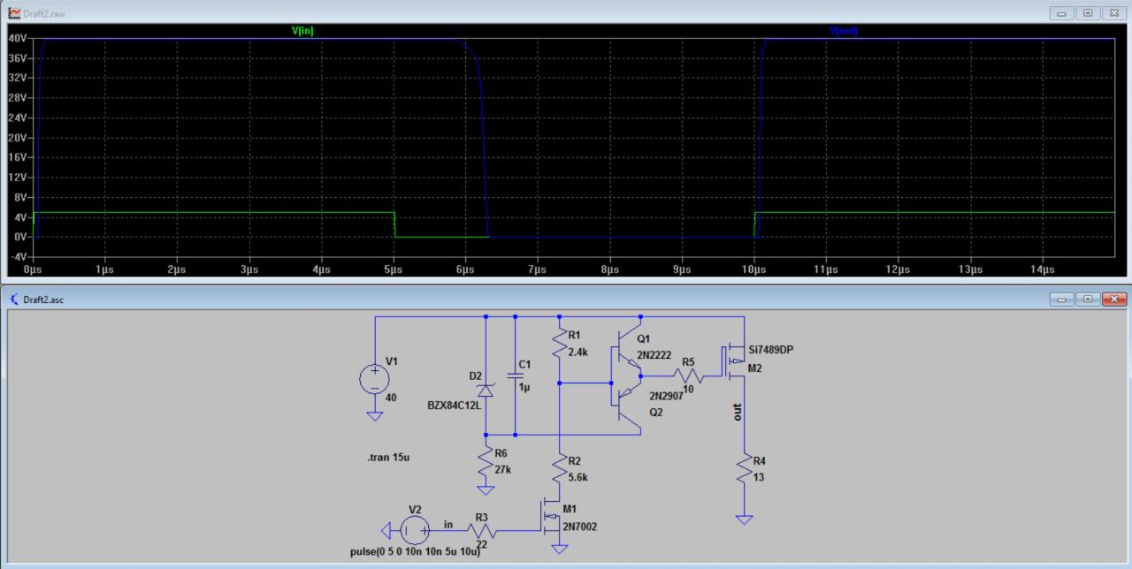Click the 'in' net label
This screenshot has height=569, width=1132.
click(448, 524)
